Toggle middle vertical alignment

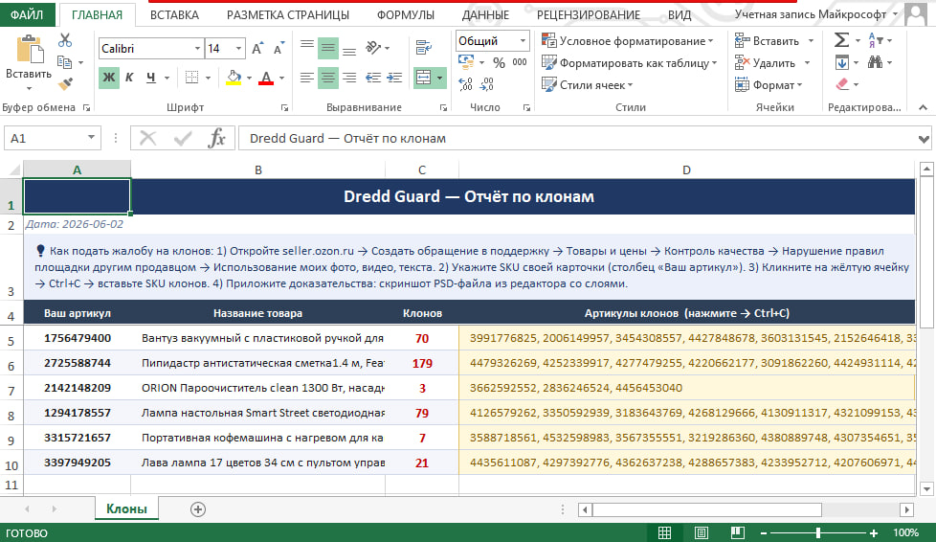coord(327,49)
